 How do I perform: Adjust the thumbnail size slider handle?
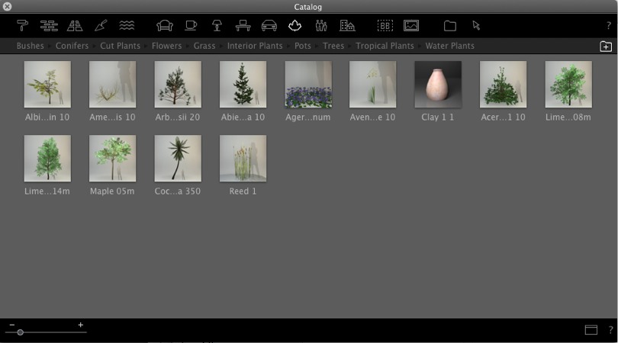pos(20,332)
